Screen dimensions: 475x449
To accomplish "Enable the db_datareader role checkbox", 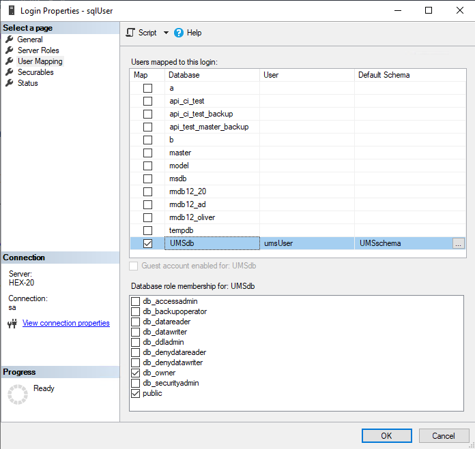I will tap(136, 322).
